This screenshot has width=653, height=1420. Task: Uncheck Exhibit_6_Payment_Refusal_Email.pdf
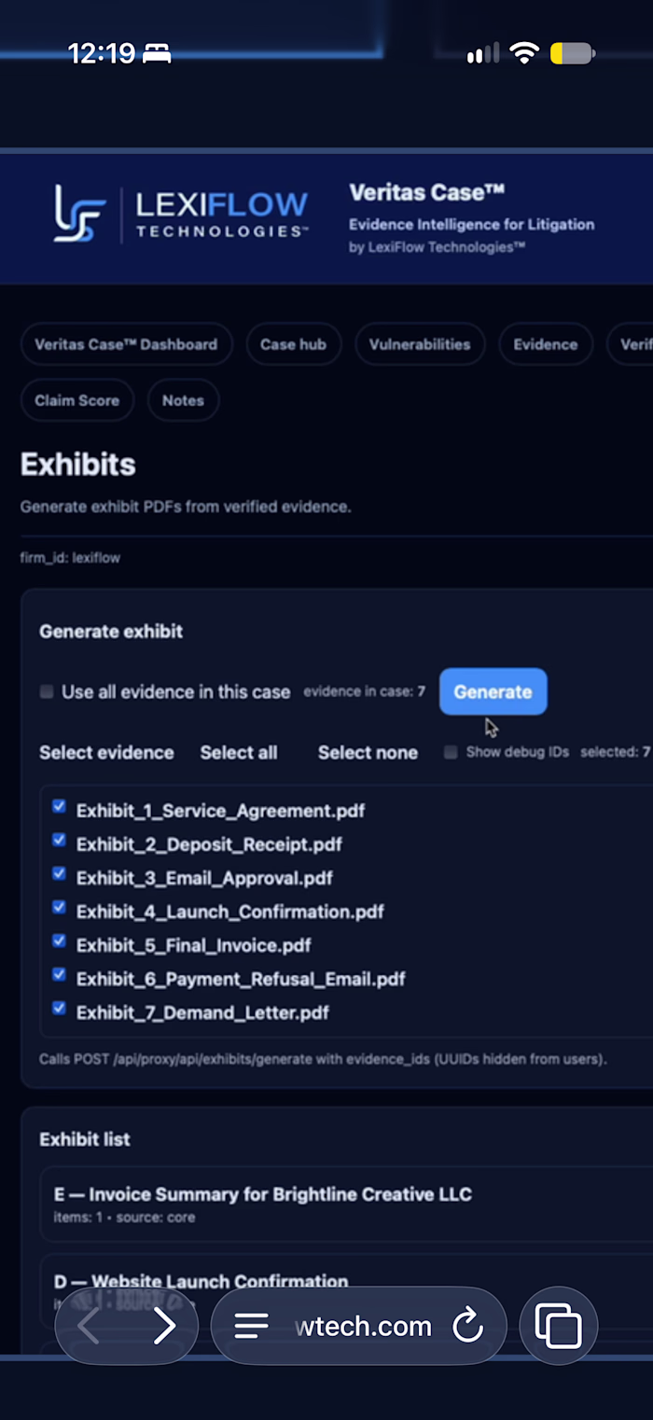point(59,975)
